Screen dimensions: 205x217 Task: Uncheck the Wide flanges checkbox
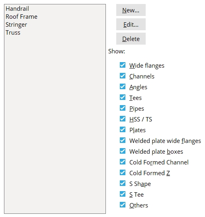[123, 65]
